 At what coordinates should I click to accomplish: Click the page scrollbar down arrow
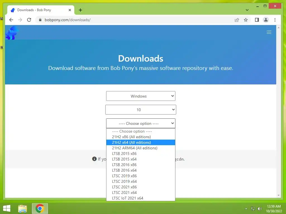pos(278,195)
